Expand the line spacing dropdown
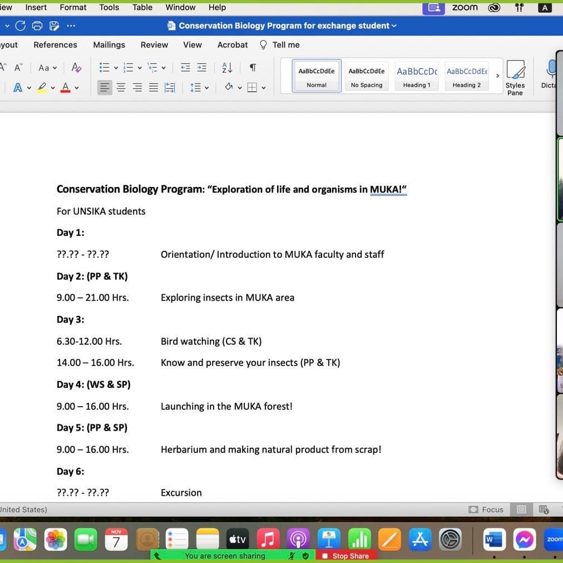 [x=206, y=87]
